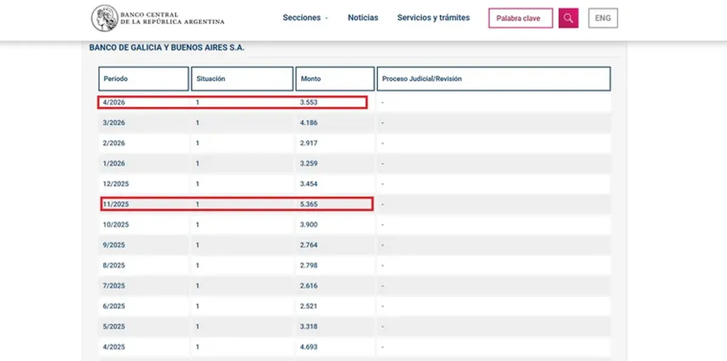Select the Proceso Judicial/Revisión header
Viewport: 727px width, 361px height.
point(494,79)
